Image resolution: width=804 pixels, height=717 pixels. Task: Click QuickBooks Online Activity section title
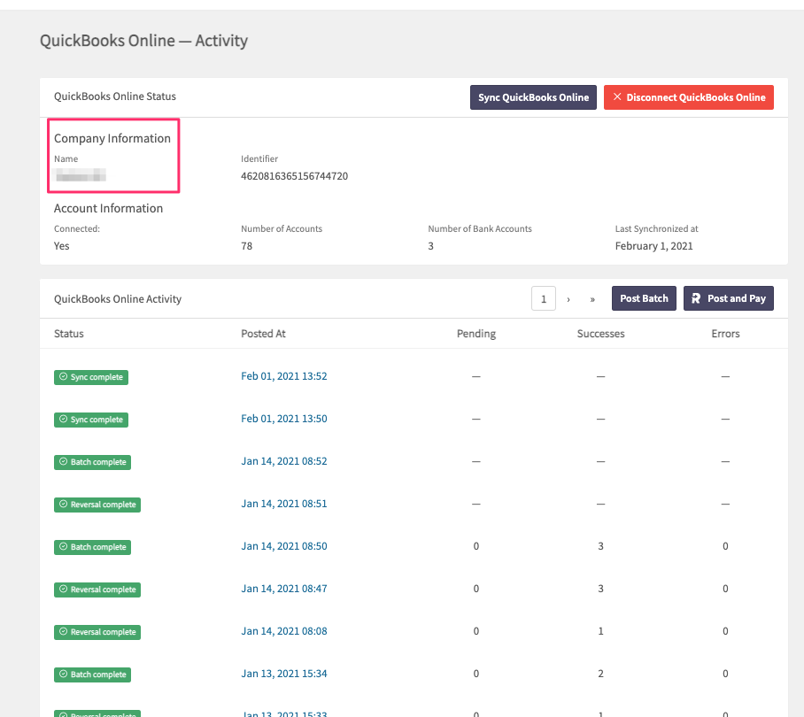[x=118, y=299]
